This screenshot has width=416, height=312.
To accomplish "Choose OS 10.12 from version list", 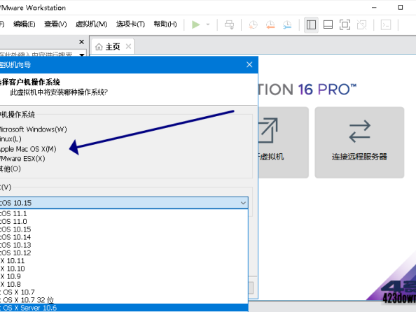I will click(124, 253).
